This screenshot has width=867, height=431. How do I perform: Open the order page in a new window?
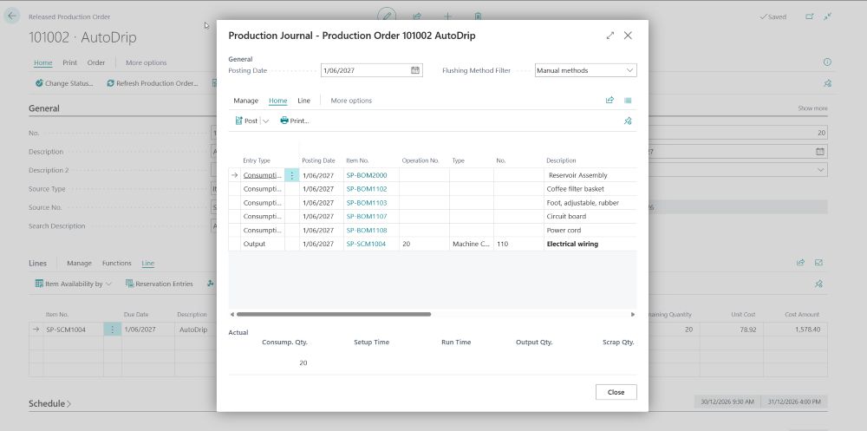[810, 16]
